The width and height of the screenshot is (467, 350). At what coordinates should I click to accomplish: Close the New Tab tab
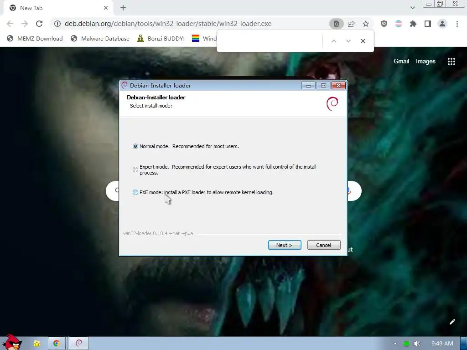point(106,8)
